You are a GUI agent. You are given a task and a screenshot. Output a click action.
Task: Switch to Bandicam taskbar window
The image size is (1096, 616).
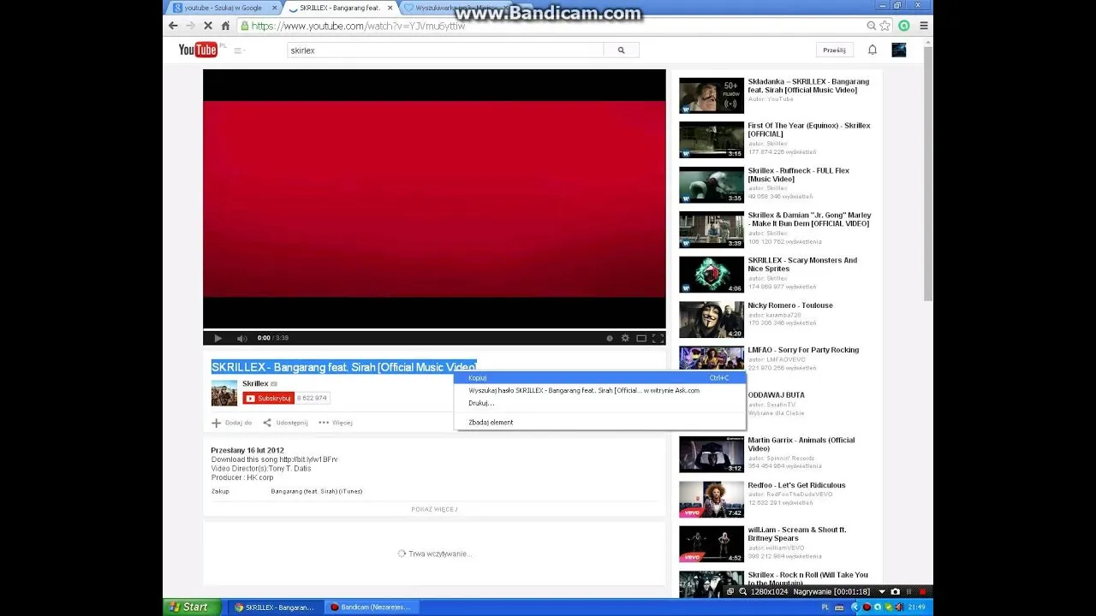(x=370, y=607)
